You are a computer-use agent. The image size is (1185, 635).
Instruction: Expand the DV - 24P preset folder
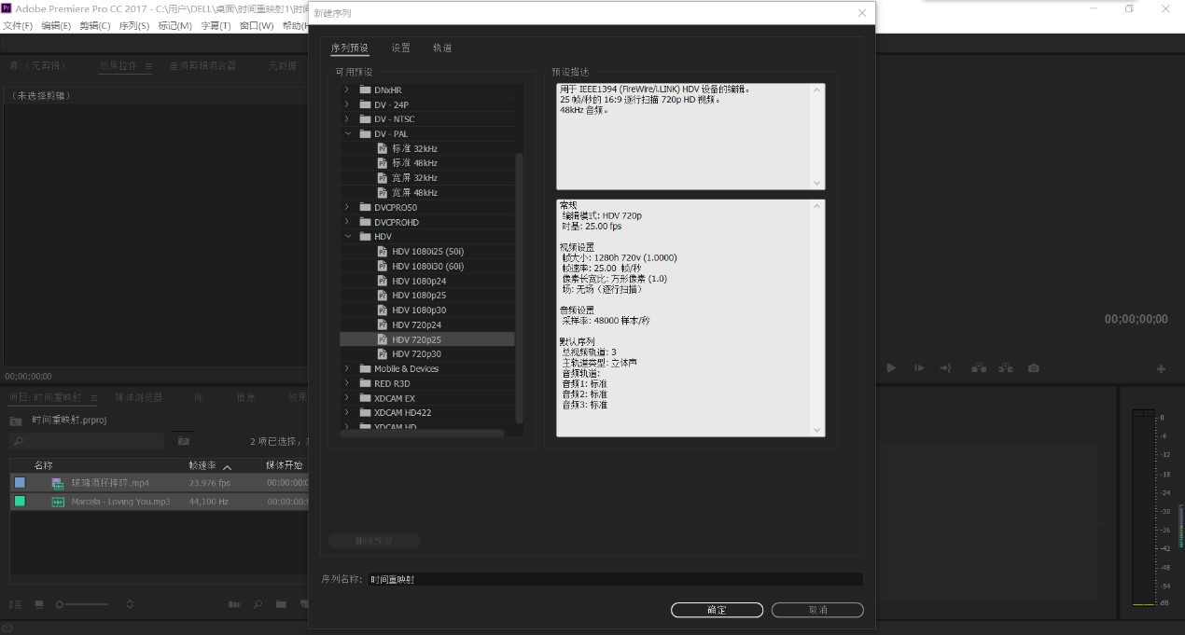(x=347, y=104)
